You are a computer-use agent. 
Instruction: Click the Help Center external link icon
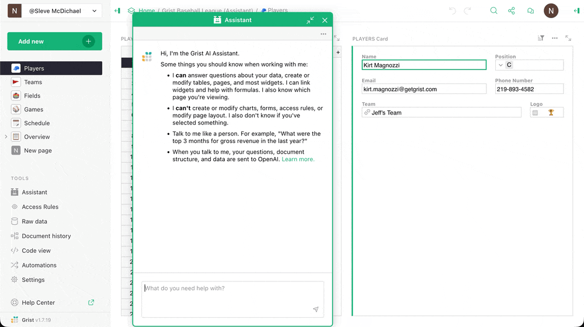tap(91, 302)
